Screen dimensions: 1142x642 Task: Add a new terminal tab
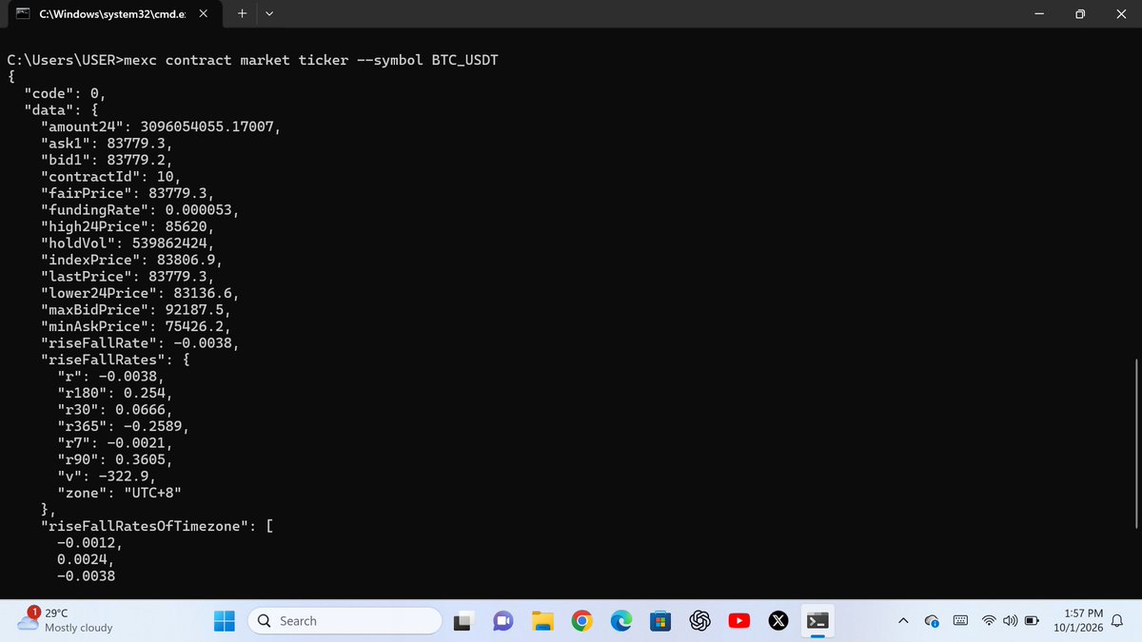[242, 14]
